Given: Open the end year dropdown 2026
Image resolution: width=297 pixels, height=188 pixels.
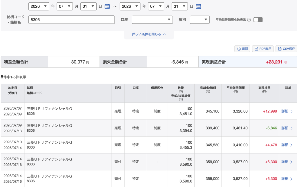Looking at the screenshot, I should tap(130, 6).
